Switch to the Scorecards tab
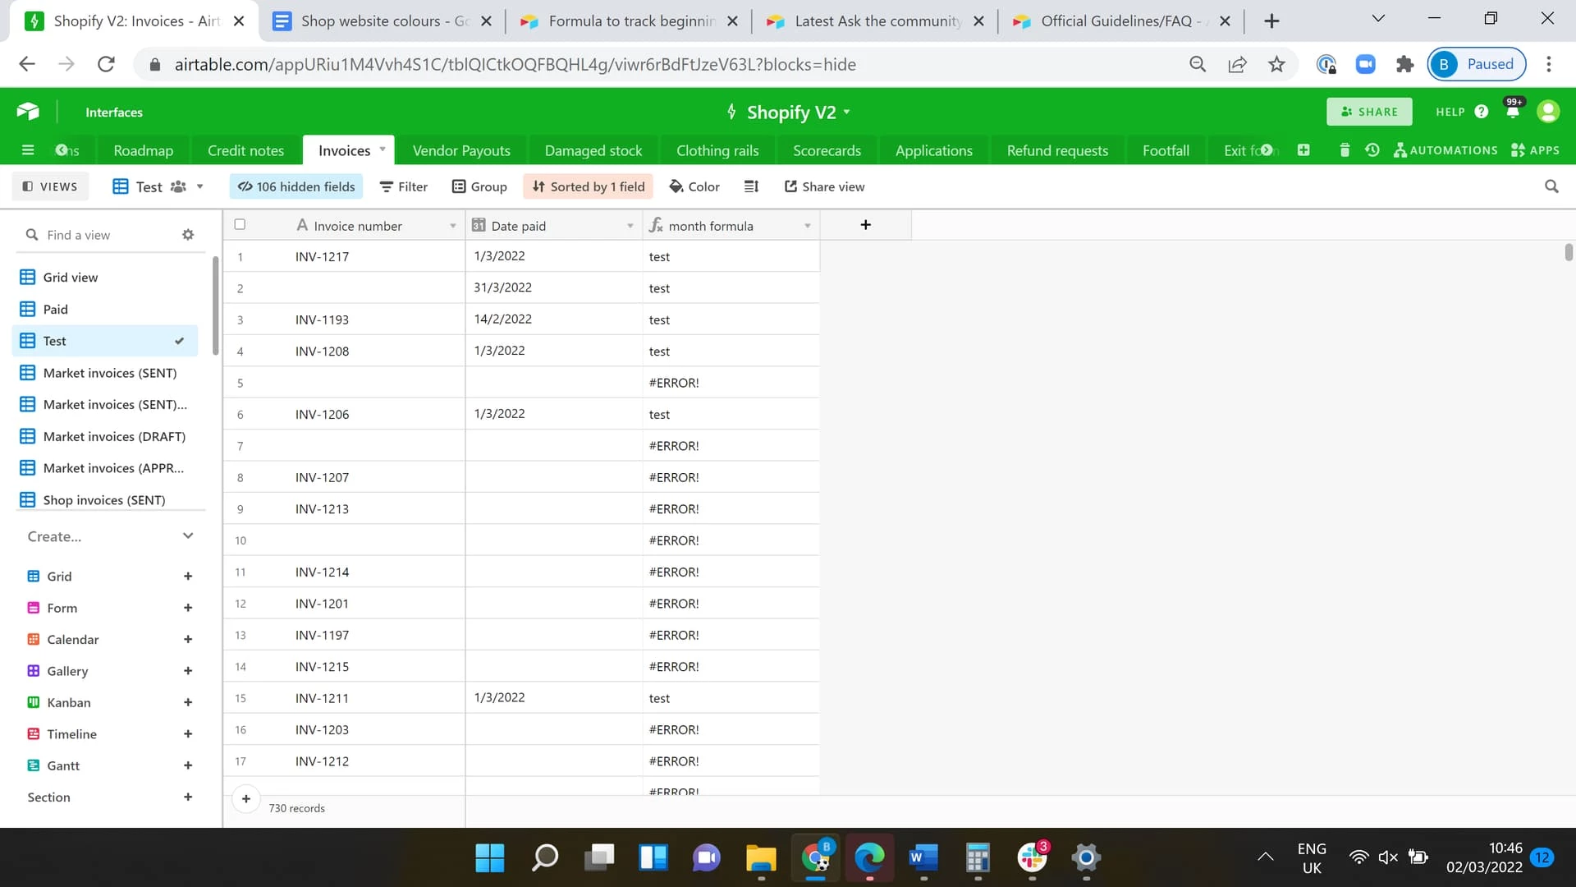Image resolution: width=1576 pixels, height=887 pixels. tap(827, 150)
